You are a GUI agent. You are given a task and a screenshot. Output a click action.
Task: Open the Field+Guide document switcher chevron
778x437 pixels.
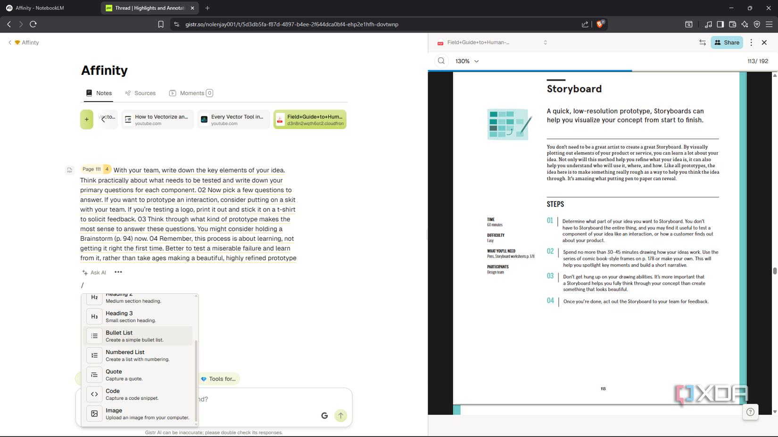pyautogui.click(x=545, y=42)
